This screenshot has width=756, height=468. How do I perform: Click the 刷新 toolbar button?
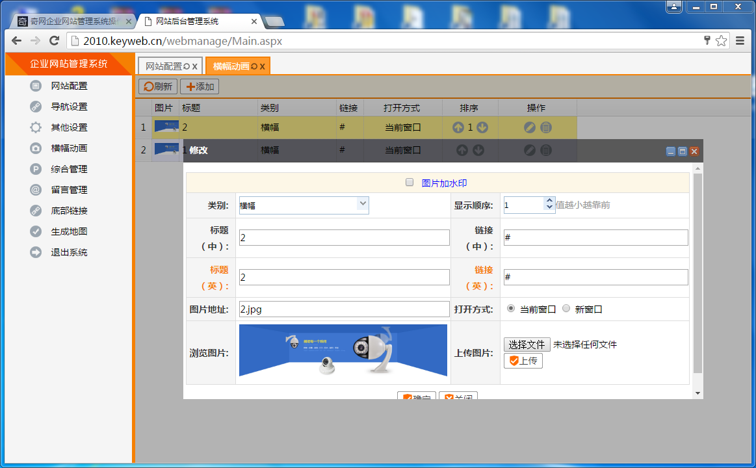point(158,86)
